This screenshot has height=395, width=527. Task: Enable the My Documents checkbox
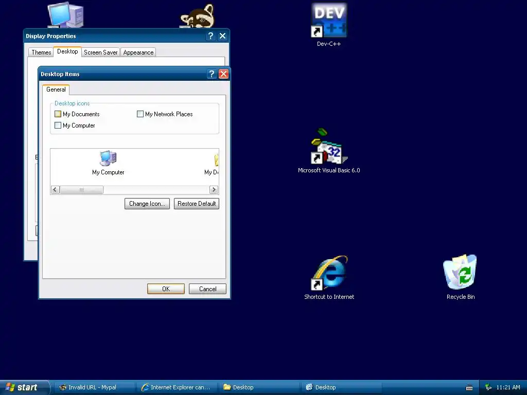[x=58, y=114]
